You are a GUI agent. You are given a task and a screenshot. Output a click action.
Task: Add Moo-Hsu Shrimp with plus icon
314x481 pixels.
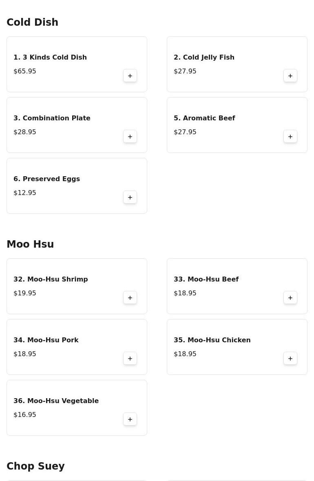[x=130, y=297]
